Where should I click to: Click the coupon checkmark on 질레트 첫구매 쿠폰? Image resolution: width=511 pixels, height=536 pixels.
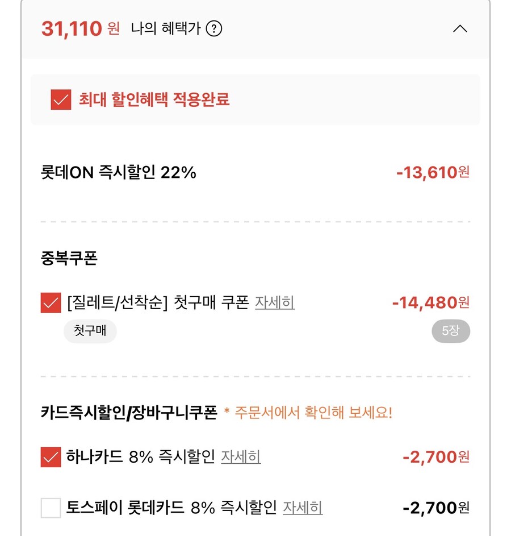[x=50, y=302]
